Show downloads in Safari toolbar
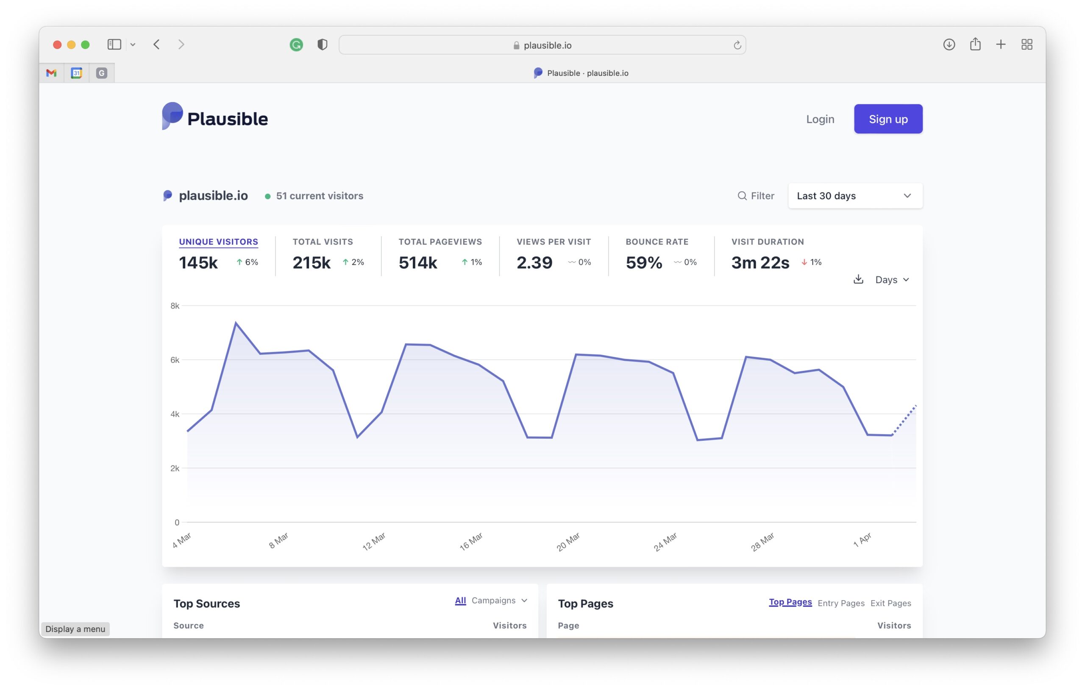The width and height of the screenshot is (1085, 690). point(949,44)
